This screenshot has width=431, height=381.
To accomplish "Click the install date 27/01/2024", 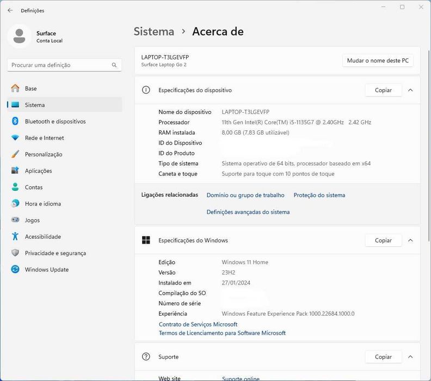I will (x=236, y=283).
